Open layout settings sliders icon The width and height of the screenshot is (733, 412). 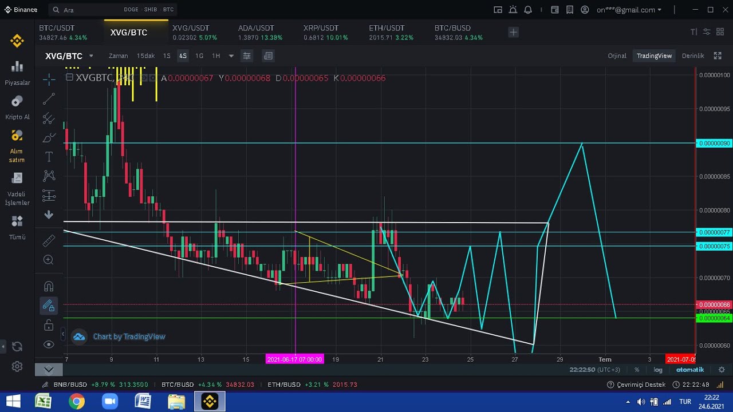tap(707, 32)
